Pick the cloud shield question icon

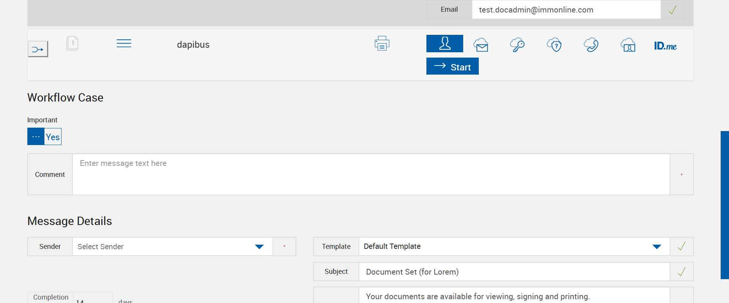click(x=554, y=45)
